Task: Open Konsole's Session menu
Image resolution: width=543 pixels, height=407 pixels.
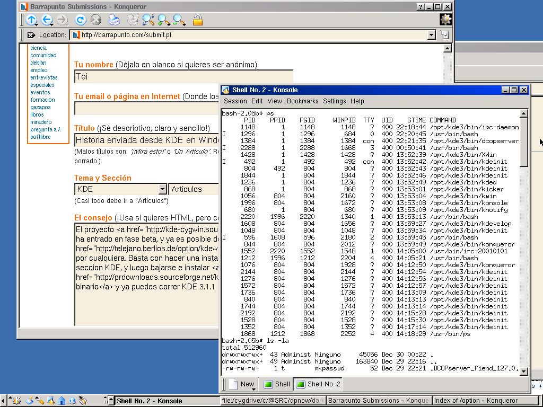Action: [235, 101]
